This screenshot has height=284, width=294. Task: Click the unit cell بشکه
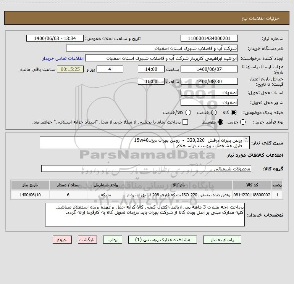click(106, 195)
